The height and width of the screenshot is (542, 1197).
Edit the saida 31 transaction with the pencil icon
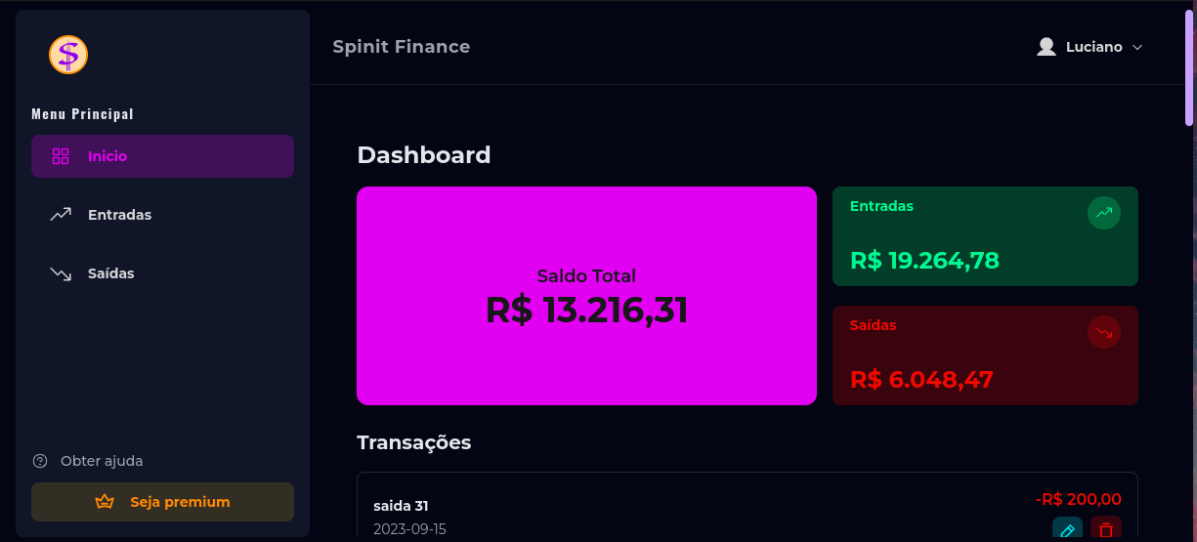point(1067,530)
